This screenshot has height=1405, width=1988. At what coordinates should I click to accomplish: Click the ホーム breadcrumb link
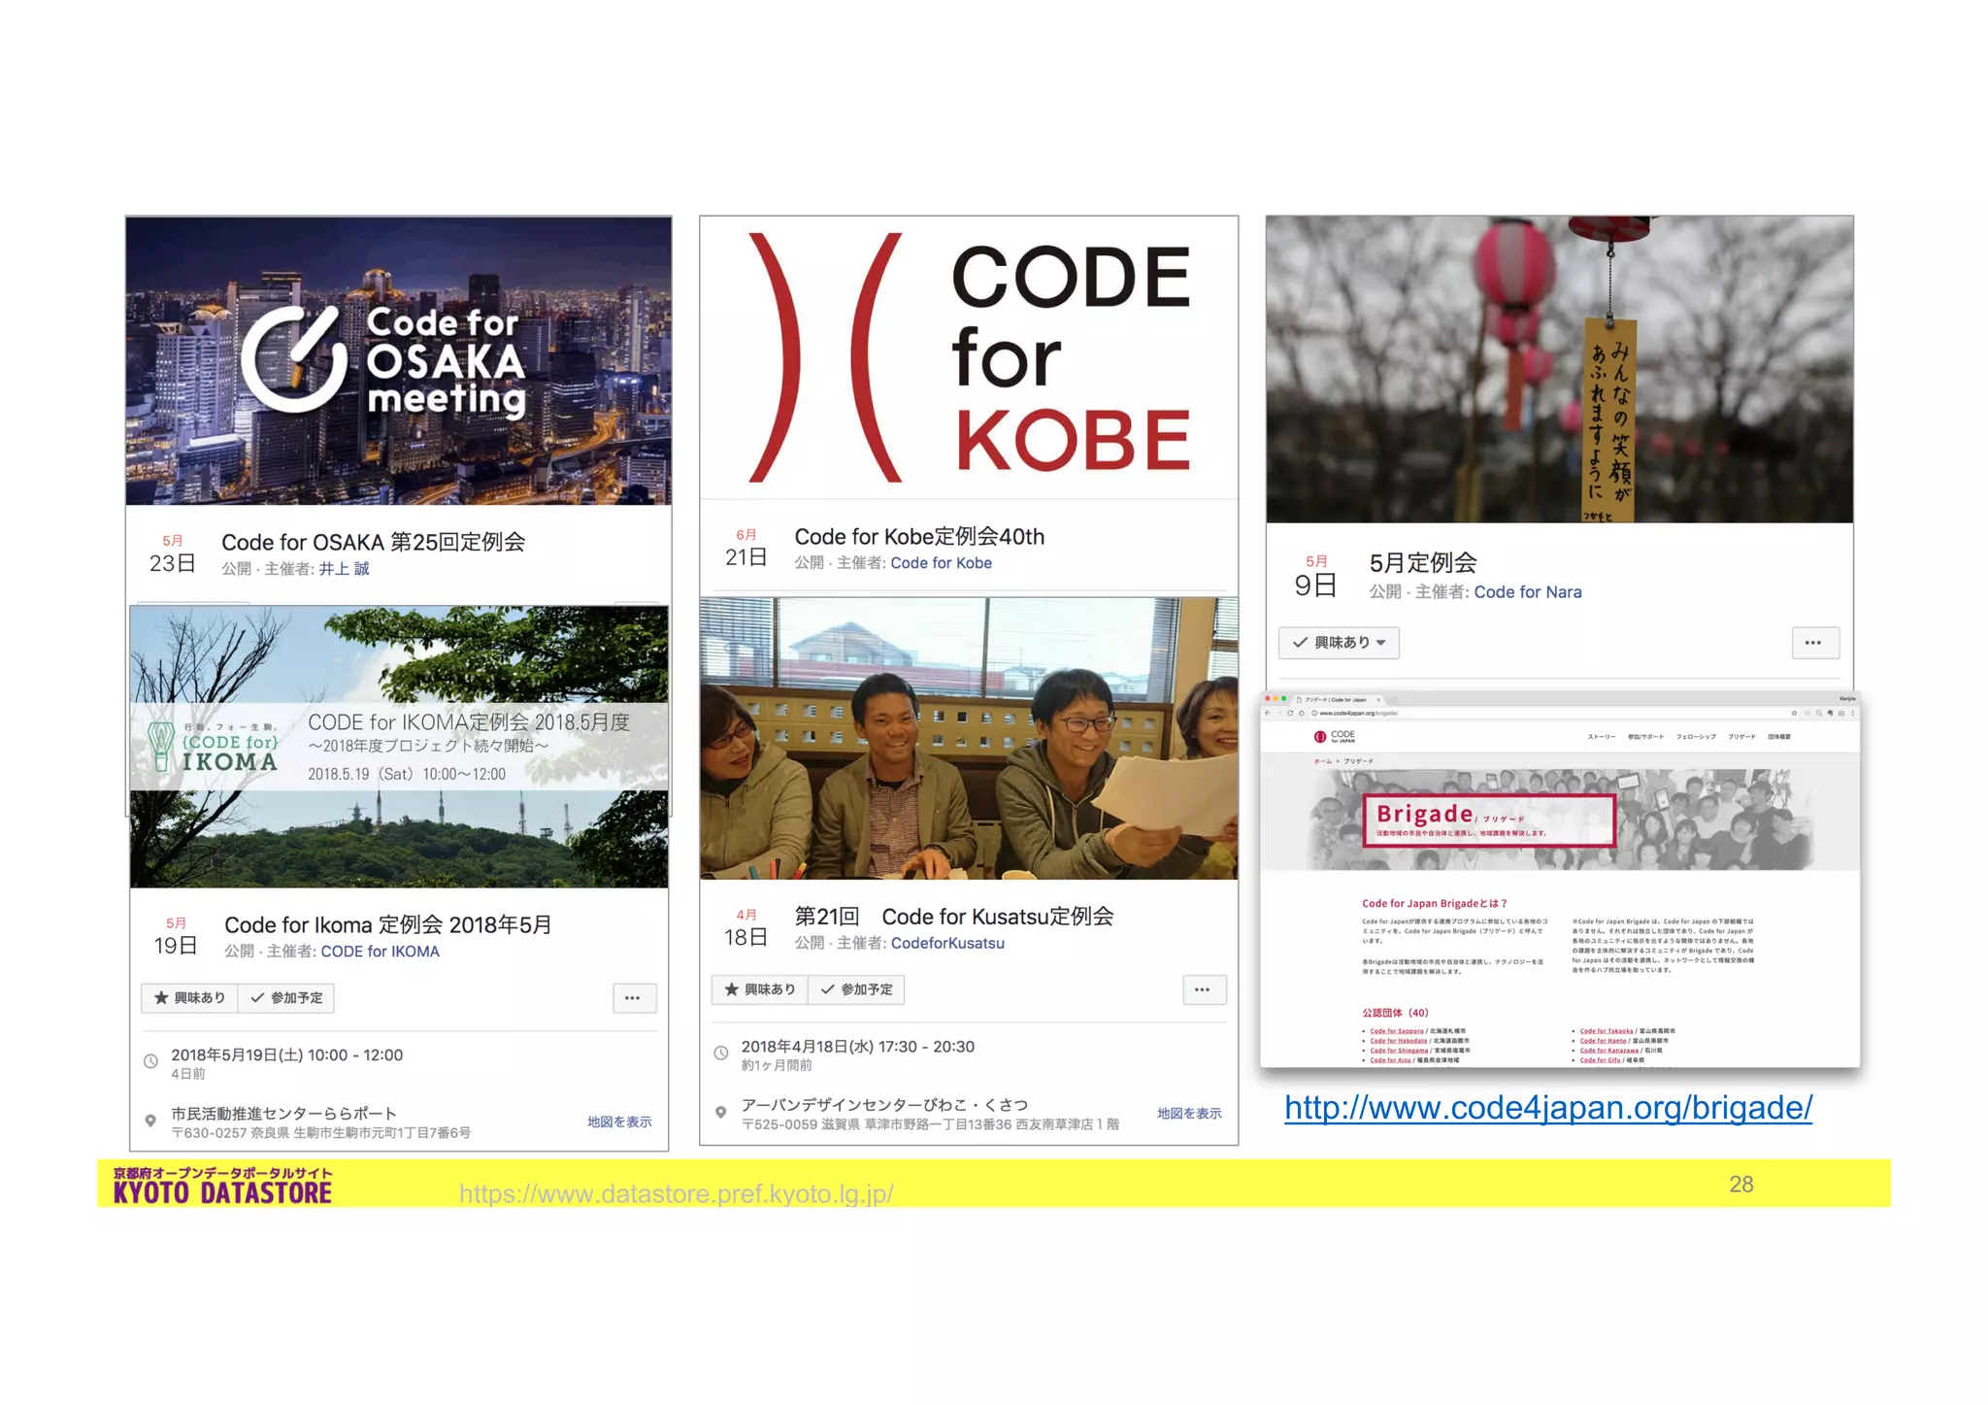[1323, 761]
